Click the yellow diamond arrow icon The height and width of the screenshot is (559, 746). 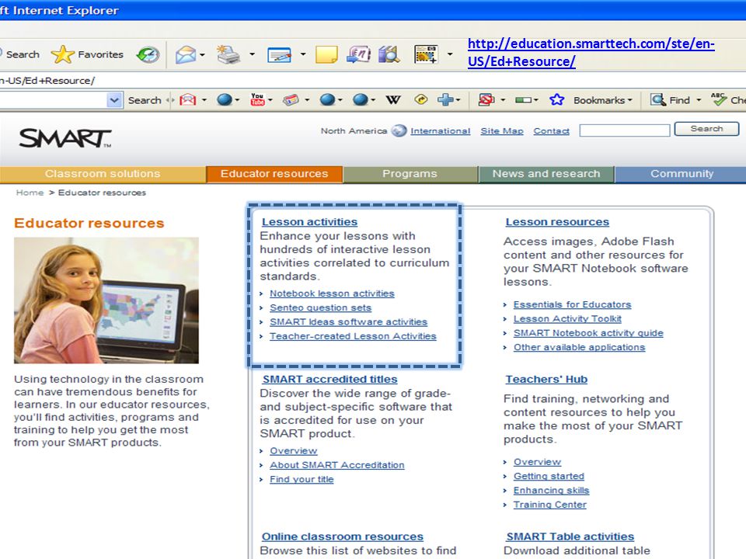421,99
